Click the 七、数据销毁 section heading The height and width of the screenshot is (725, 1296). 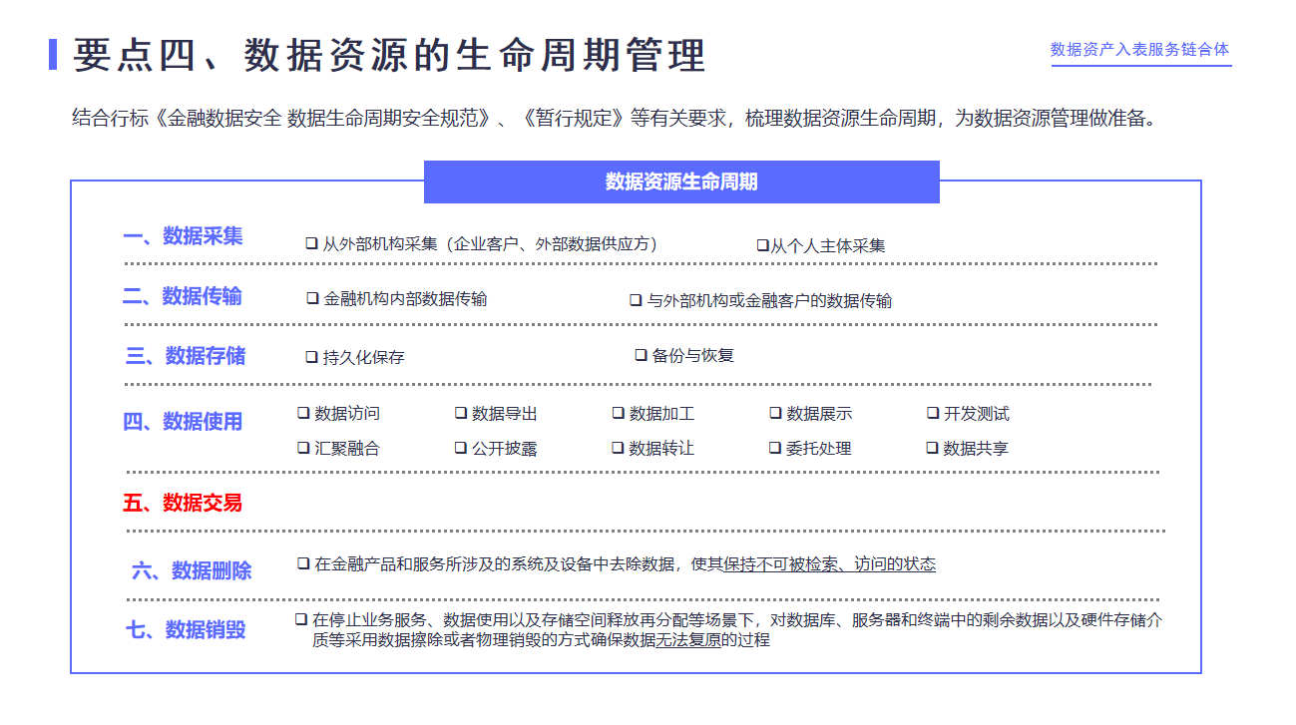point(186,630)
